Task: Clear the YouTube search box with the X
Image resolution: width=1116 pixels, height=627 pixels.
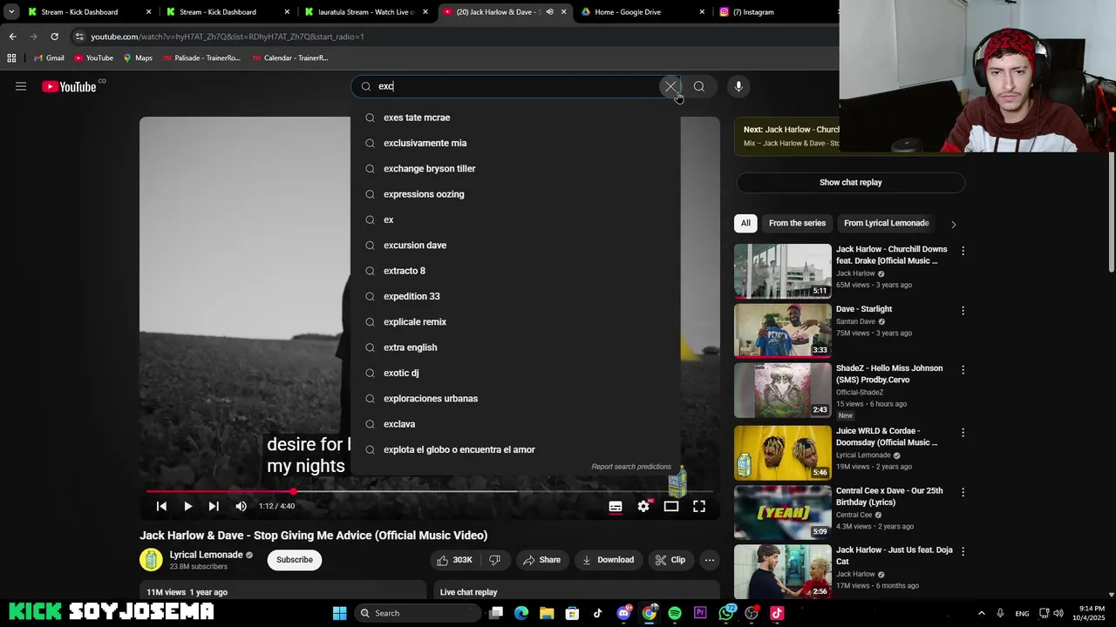Action: [670, 86]
